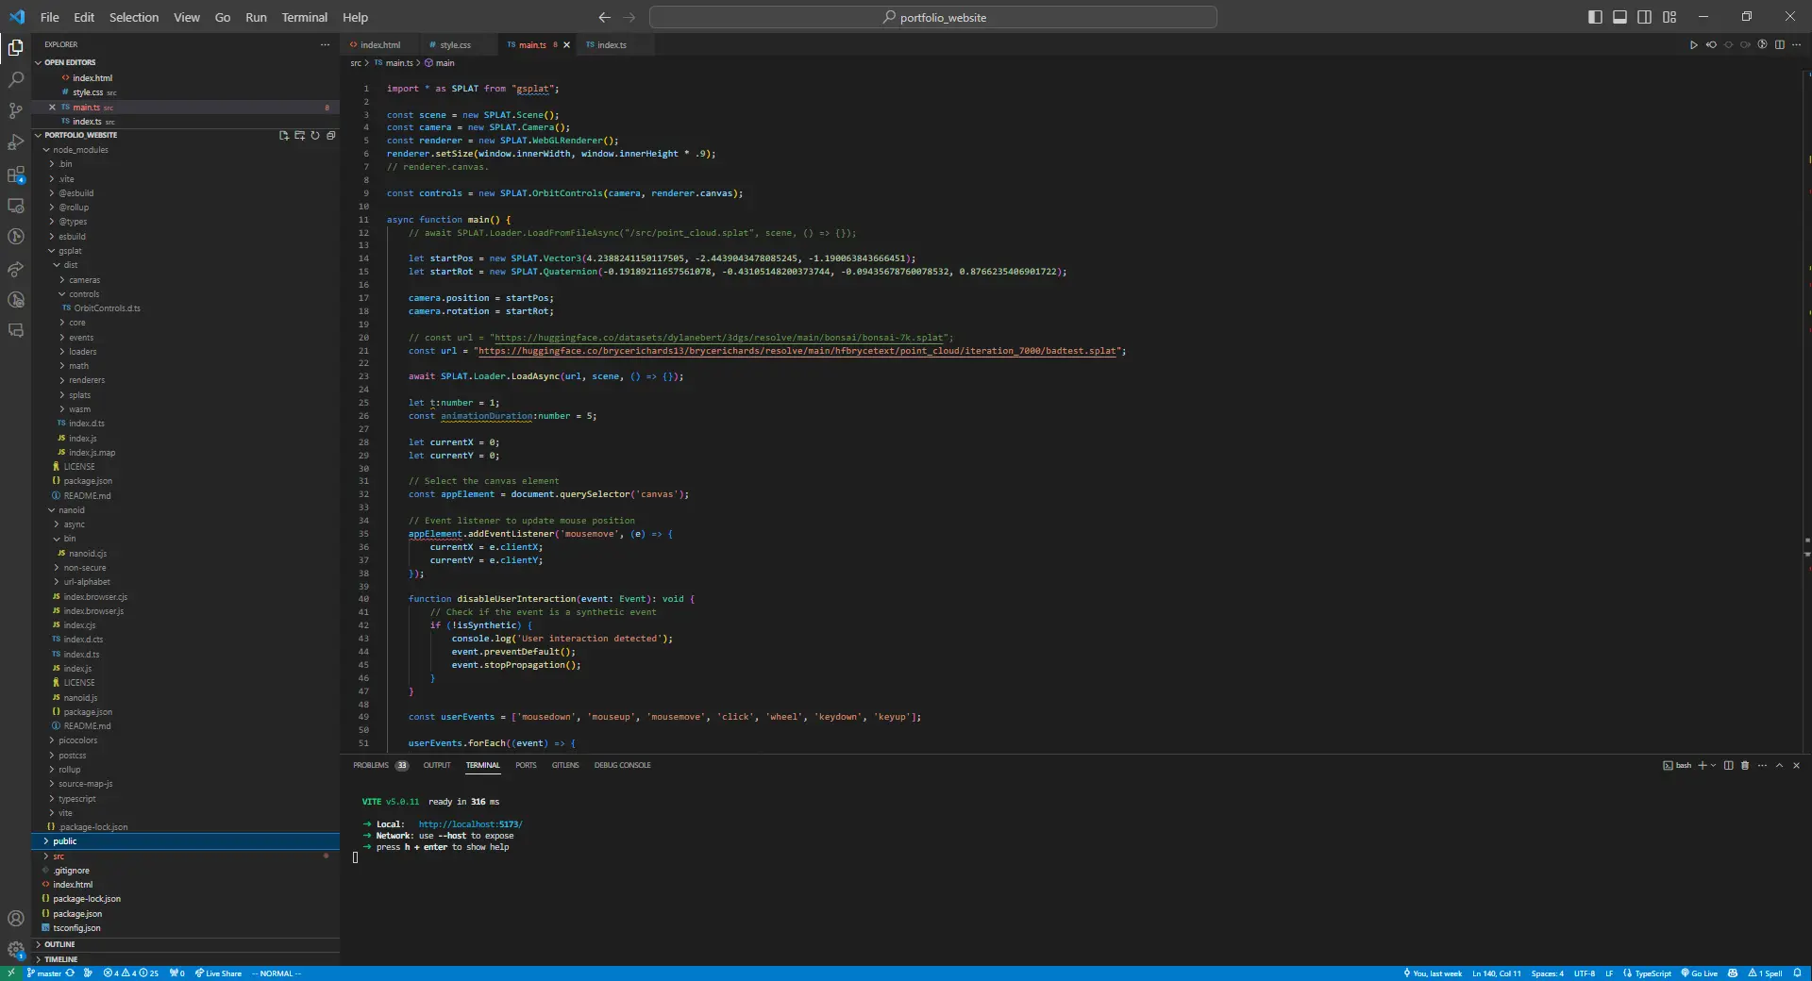The height and width of the screenshot is (981, 1812).
Task: Toggle the bottom panel visibility
Action: 1619,17
